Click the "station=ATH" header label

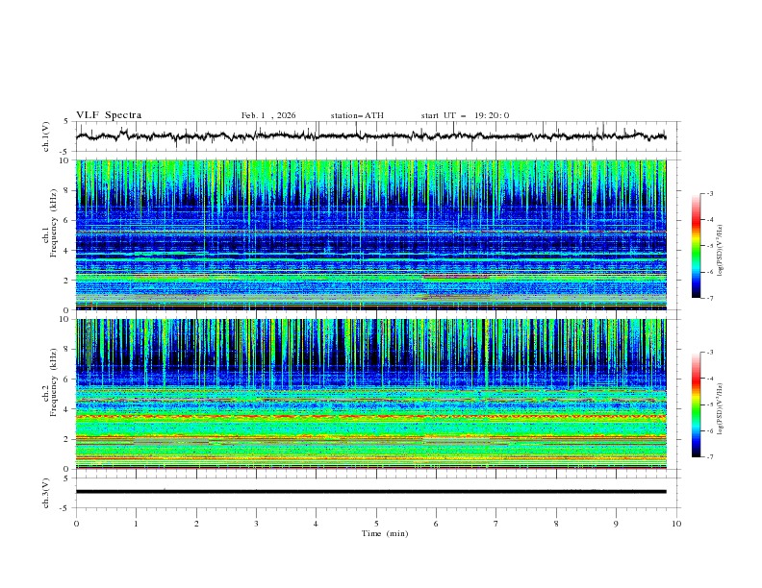[357, 115]
